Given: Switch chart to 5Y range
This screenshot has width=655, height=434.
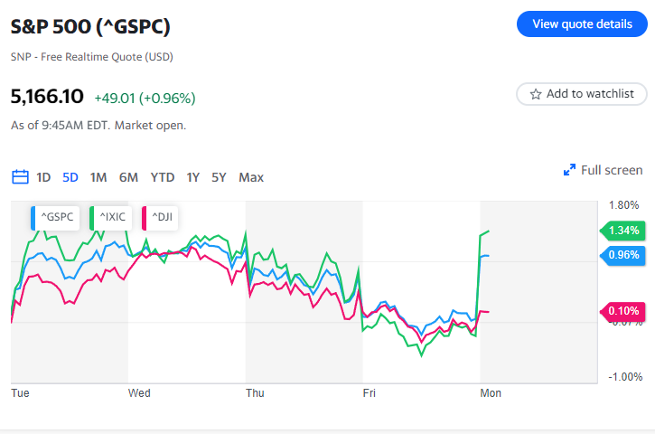Looking at the screenshot, I should 219,177.
